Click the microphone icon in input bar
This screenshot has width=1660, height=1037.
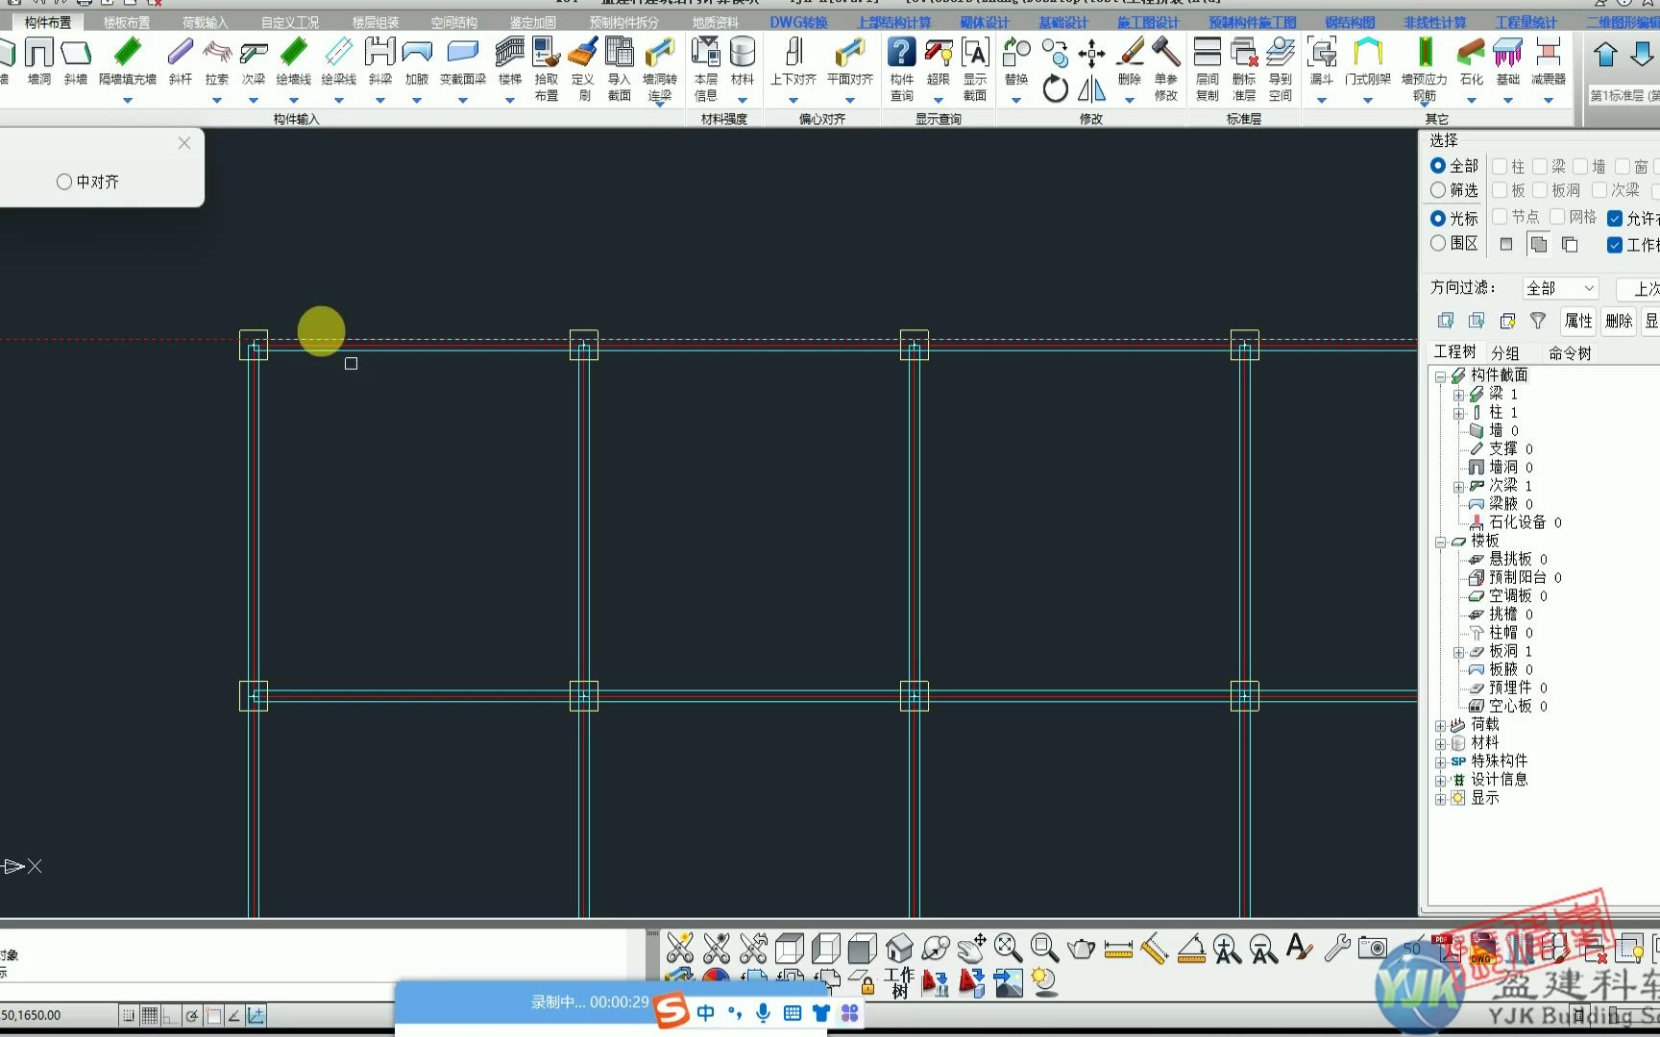(763, 1013)
